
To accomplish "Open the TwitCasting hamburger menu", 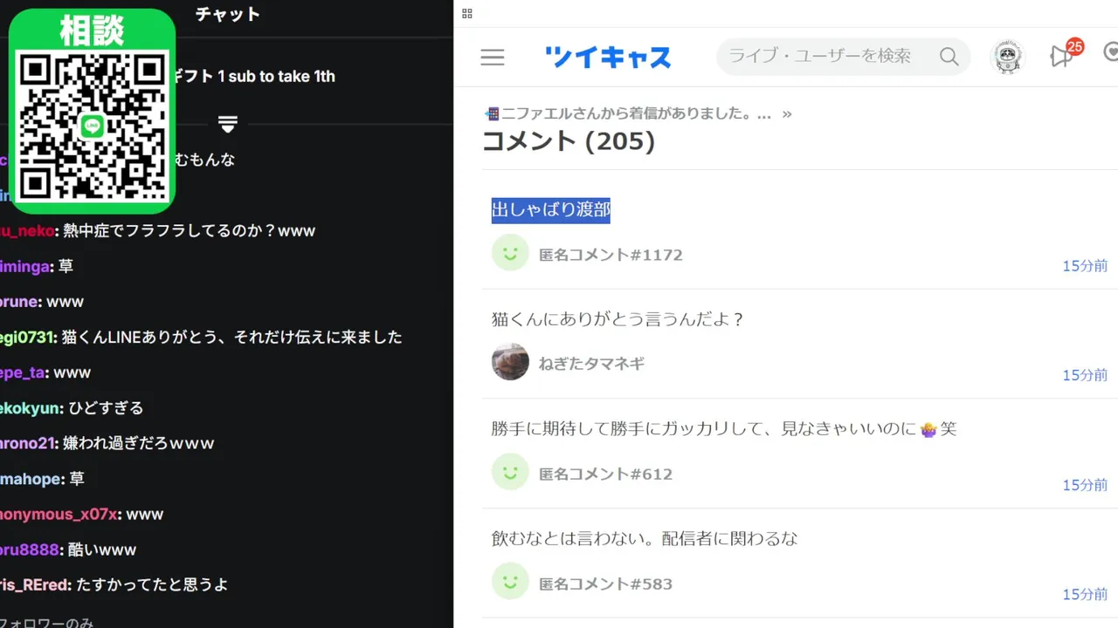I will click(x=493, y=58).
